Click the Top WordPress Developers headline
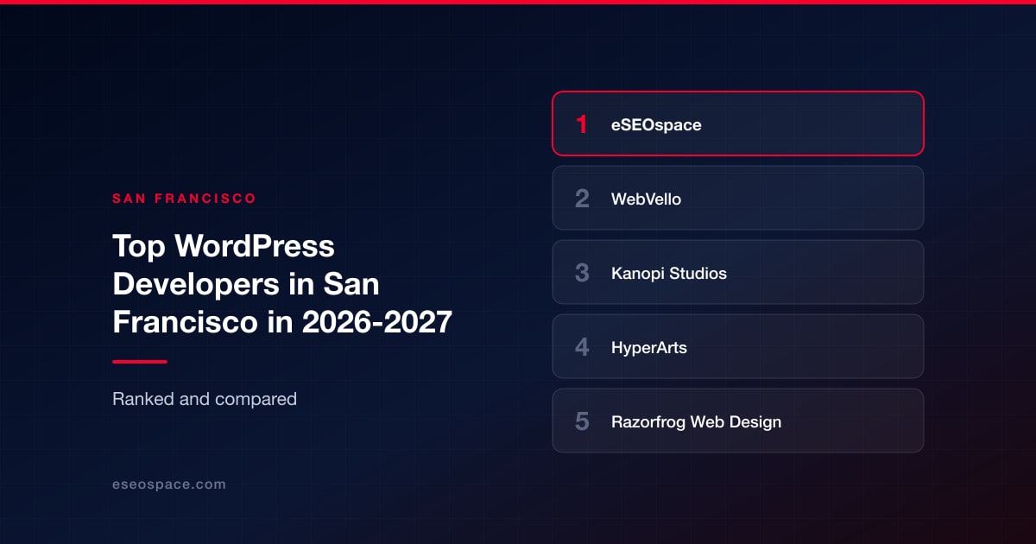 282,284
